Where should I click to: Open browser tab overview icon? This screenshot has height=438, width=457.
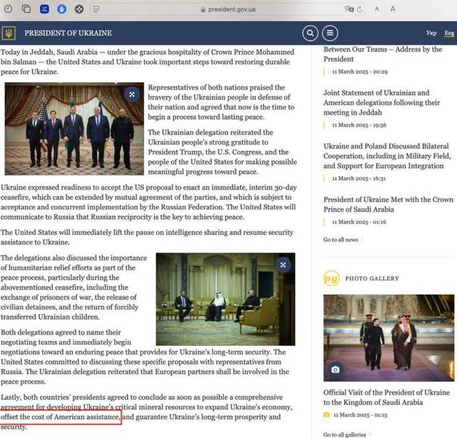pyautogui.click(x=26, y=9)
